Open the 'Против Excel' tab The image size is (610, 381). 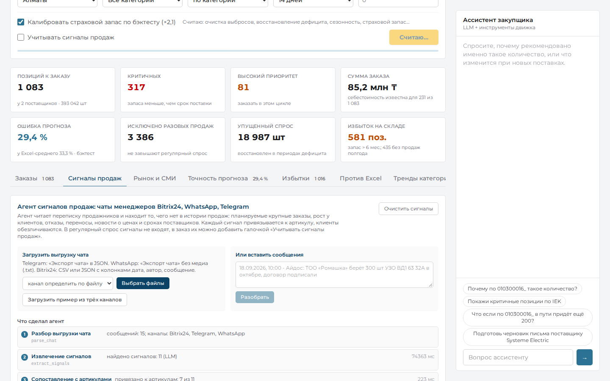pos(360,179)
